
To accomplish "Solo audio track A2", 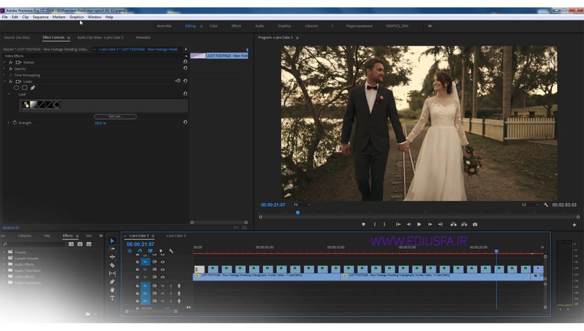I will [x=171, y=293].
